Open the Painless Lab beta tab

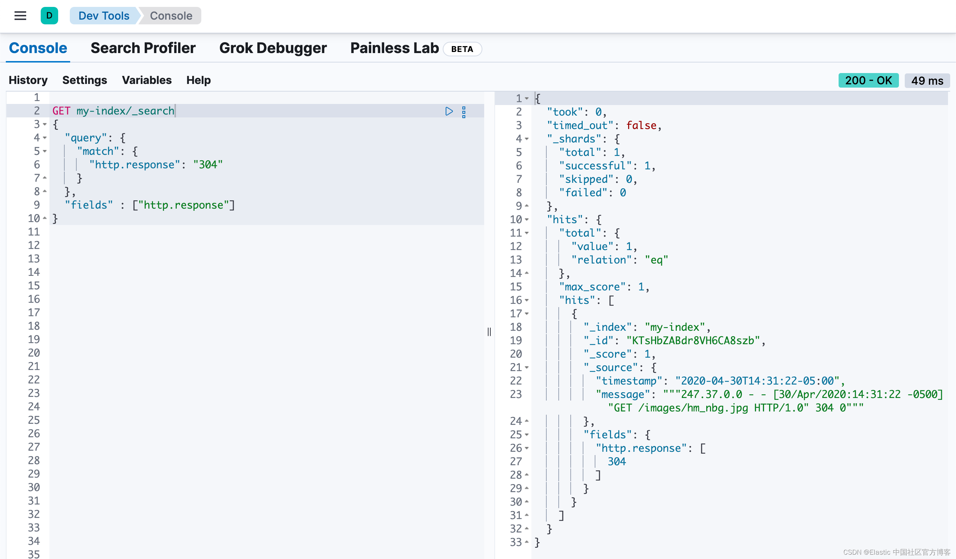point(394,48)
